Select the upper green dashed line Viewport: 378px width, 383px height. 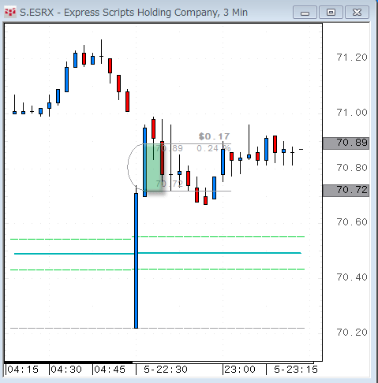click(x=157, y=238)
